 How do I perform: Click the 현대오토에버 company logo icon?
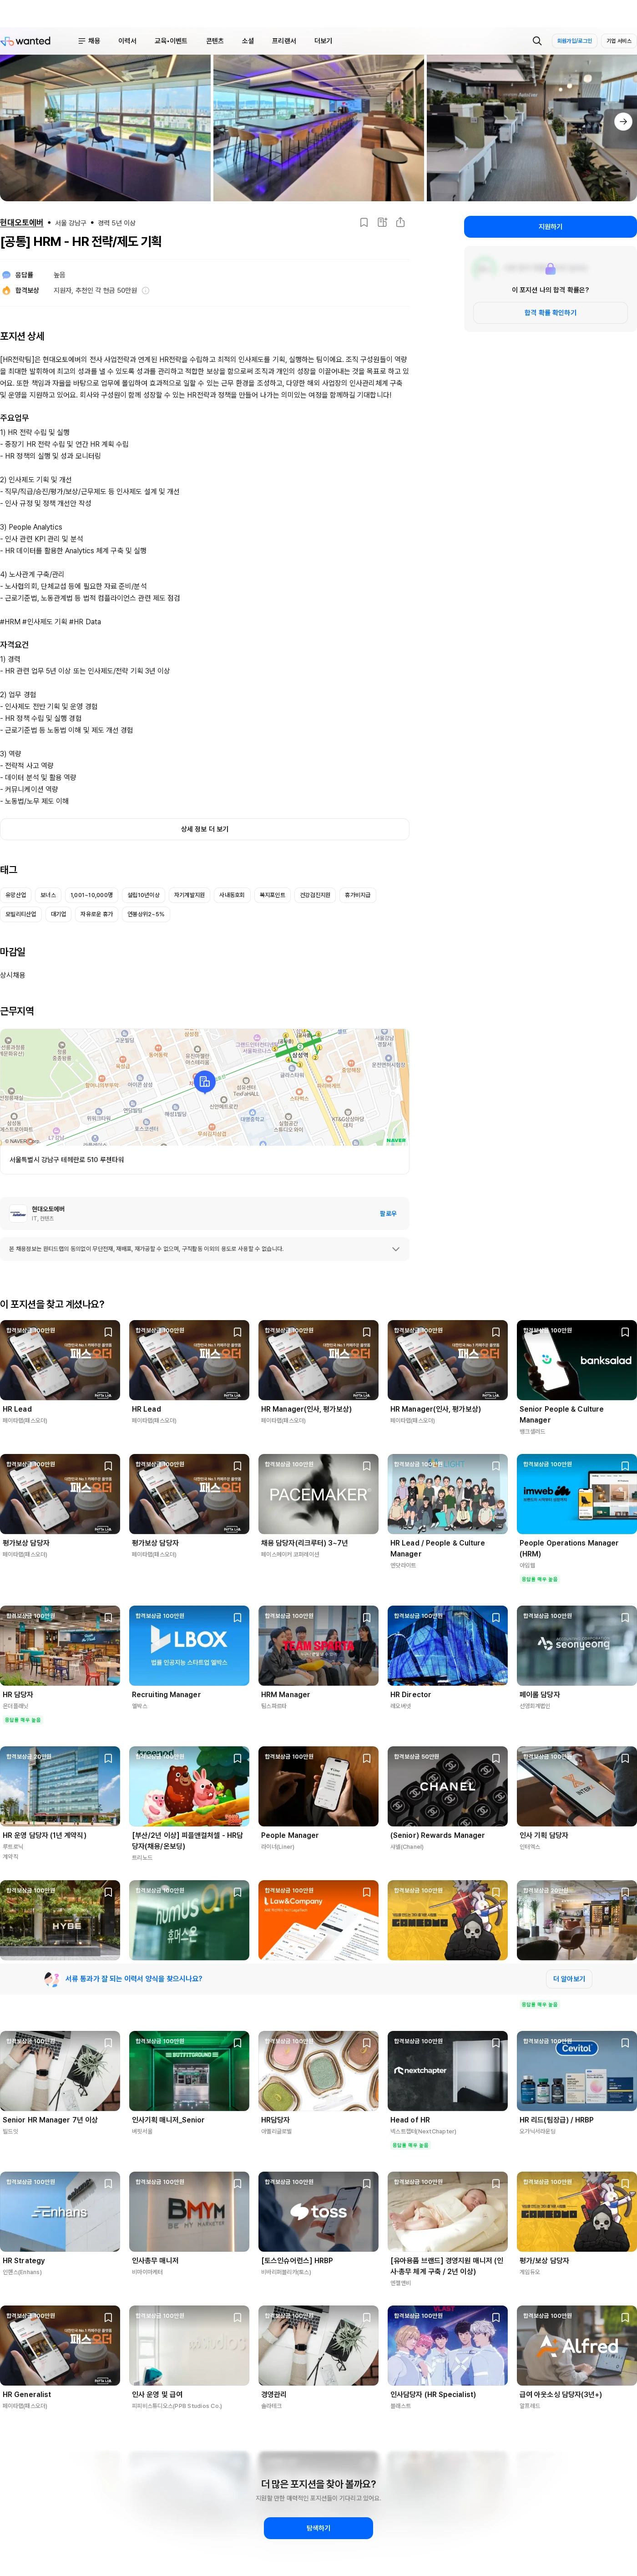[18, 1213]
